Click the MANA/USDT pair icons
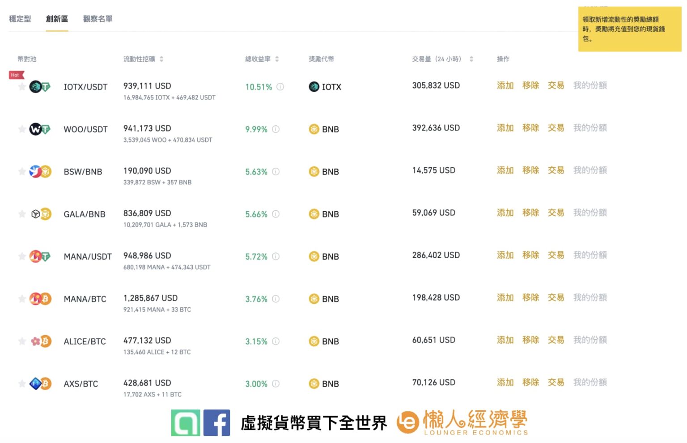687x443 pixels. pos(40,256)
